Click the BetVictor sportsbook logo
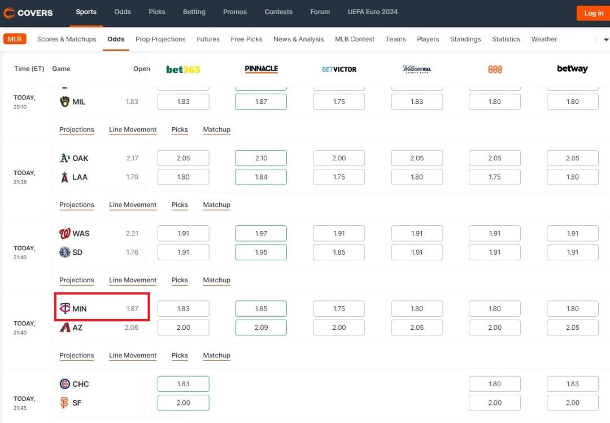 339,69
